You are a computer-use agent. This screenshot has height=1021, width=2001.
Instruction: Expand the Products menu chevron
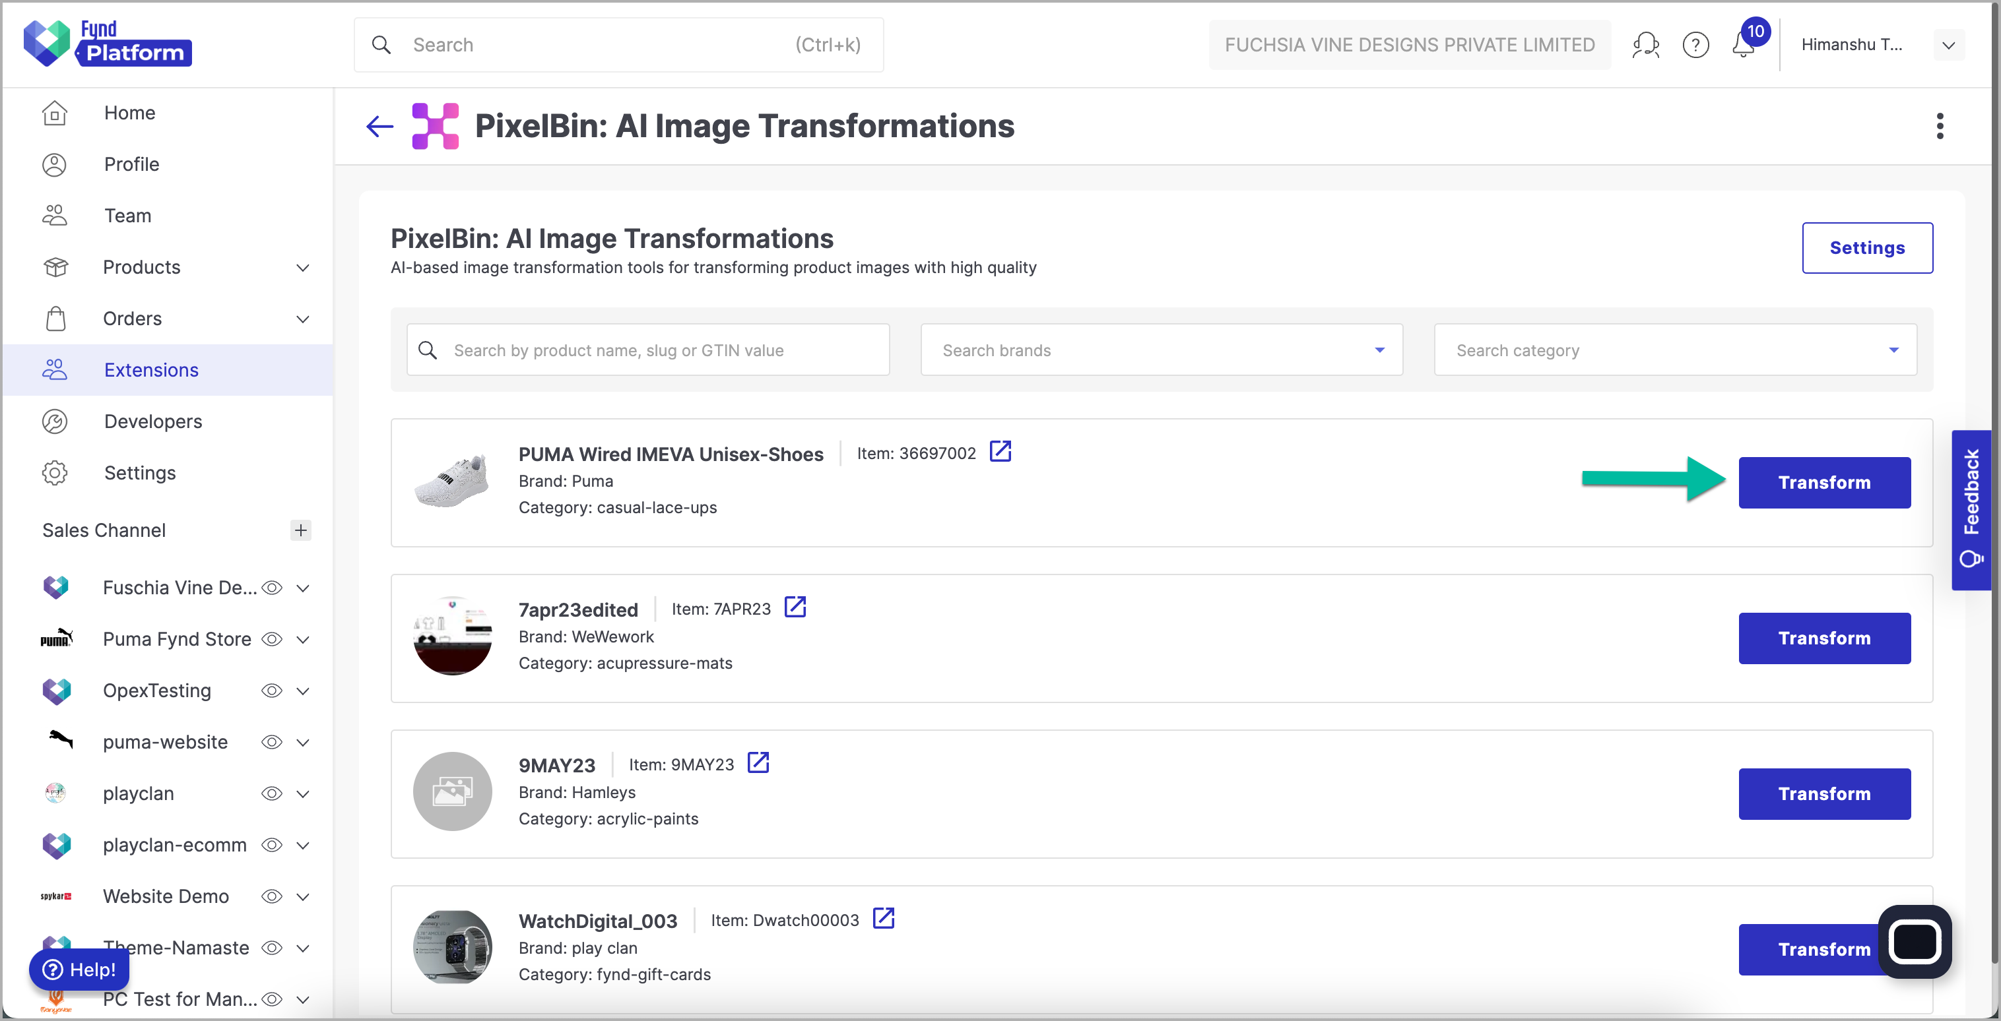click(303, 268)
